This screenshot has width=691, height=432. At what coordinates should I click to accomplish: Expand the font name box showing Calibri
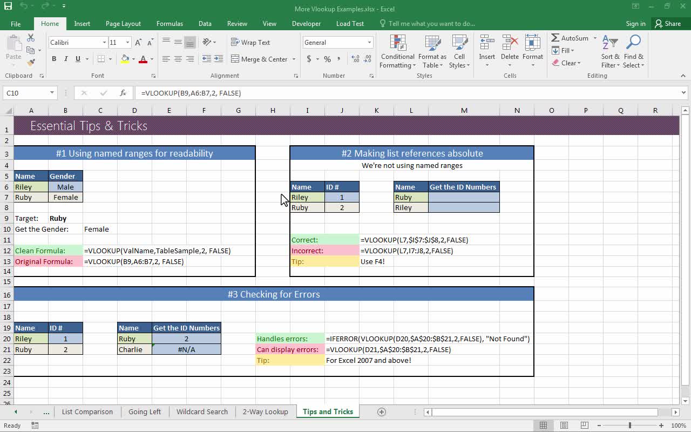[x=104, y=42]
